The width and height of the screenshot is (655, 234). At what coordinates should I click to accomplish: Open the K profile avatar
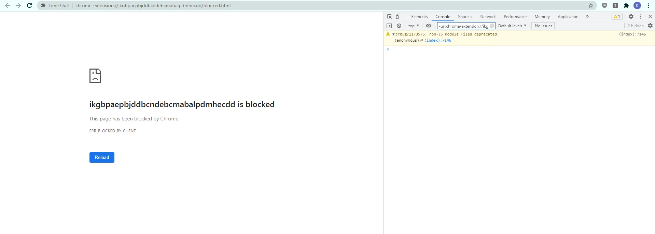pyautogui.click(x=637, y=5)
